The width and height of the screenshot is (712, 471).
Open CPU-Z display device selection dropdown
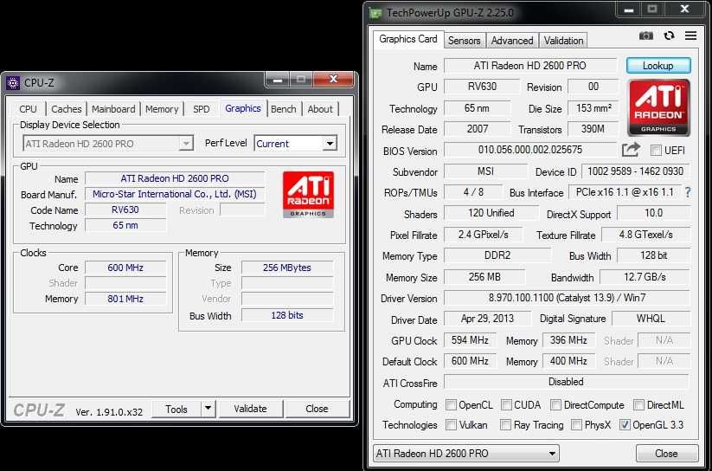108,143
